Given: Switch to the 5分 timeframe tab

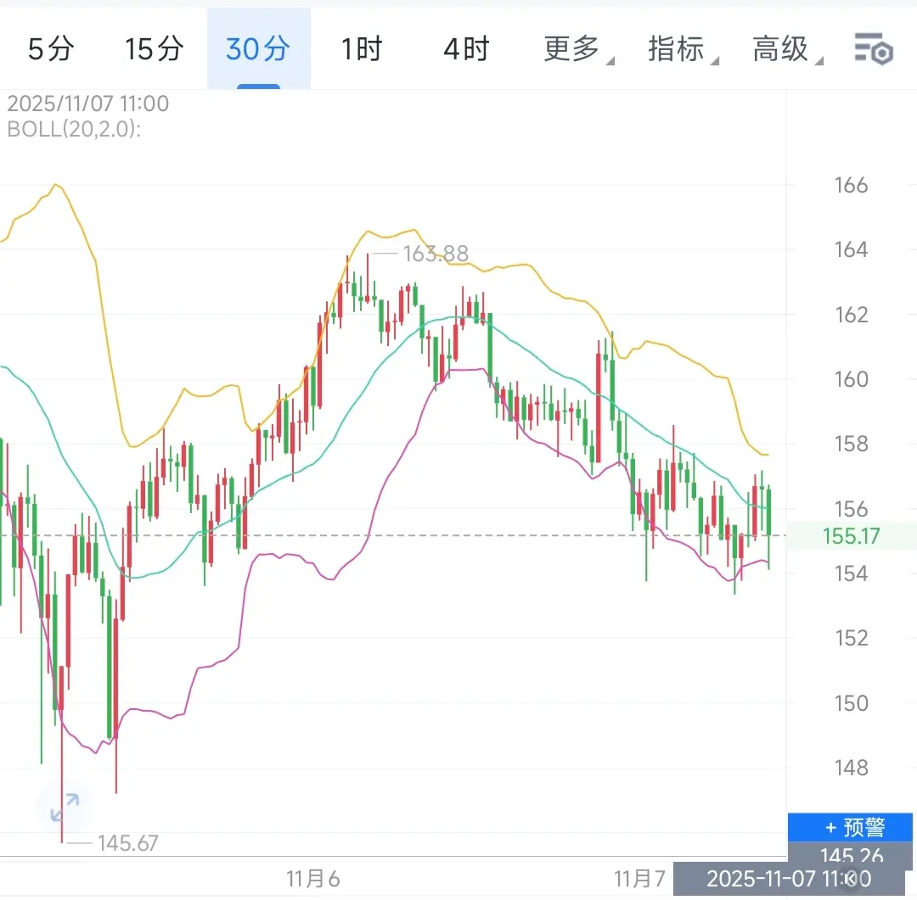Looking at the screenshot, I should coord(52,48).
